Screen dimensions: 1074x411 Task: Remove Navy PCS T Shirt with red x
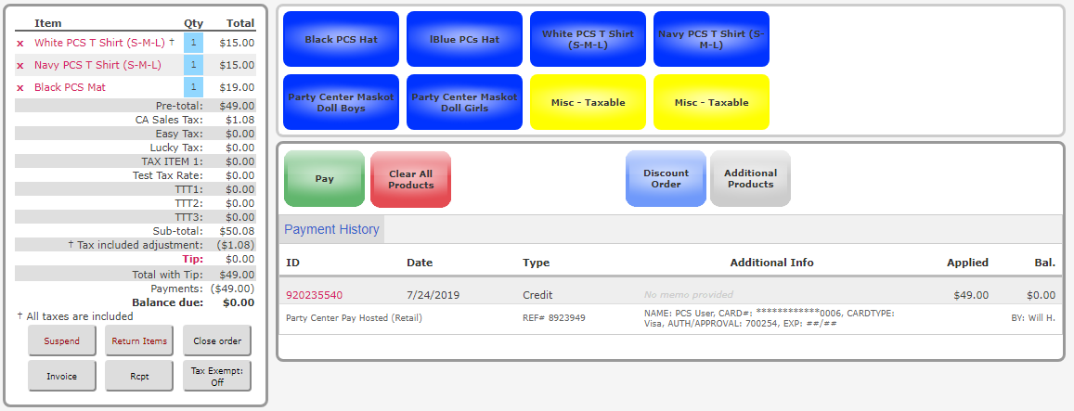[19, 66]
